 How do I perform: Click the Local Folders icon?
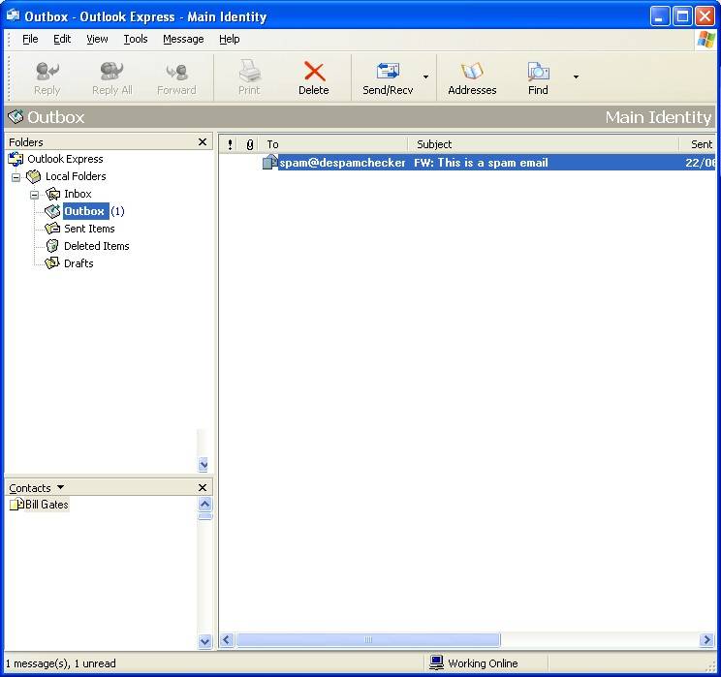tap(34, 176)
